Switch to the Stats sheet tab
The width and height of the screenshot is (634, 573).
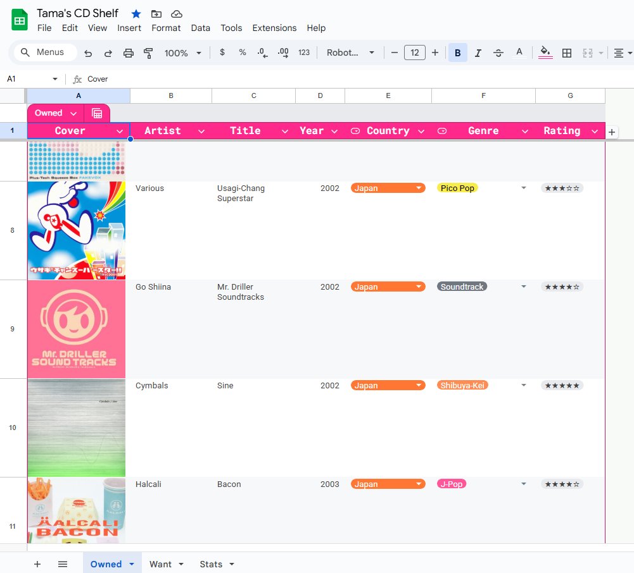coord(211,564)
